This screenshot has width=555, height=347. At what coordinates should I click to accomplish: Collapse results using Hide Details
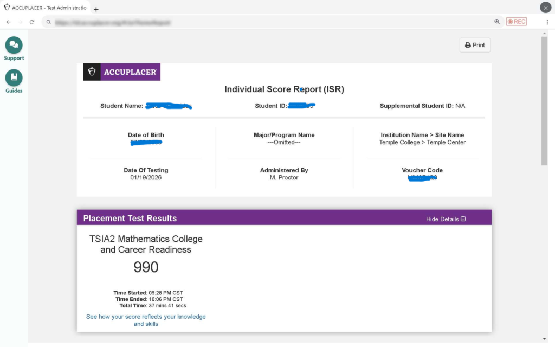point(446,219)
